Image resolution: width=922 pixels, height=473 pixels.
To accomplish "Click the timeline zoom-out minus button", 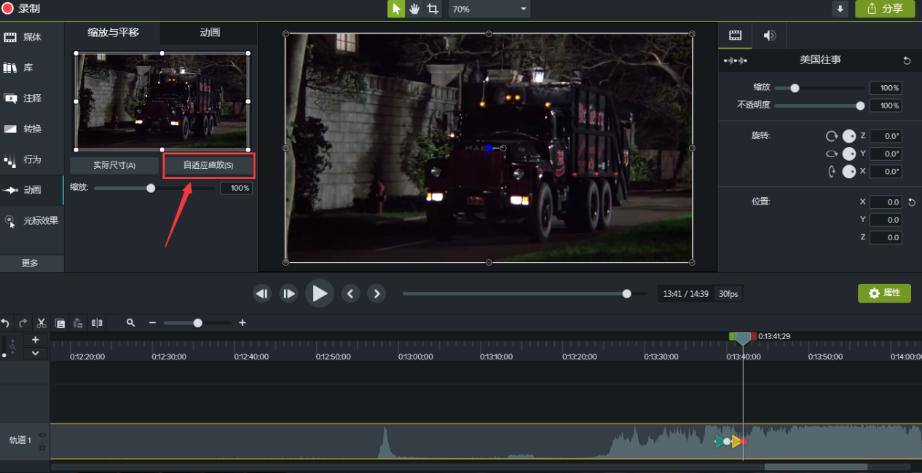I will pyautogui.click(x=152, y=322).
